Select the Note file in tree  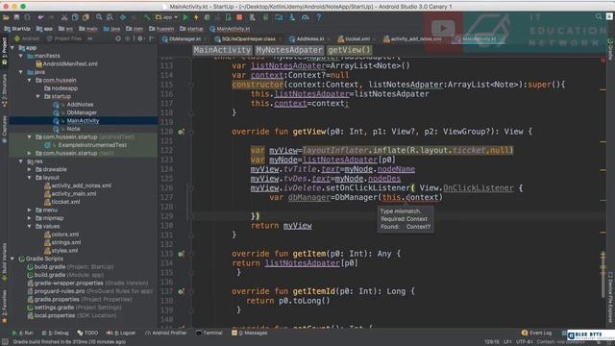pos(66,129)
